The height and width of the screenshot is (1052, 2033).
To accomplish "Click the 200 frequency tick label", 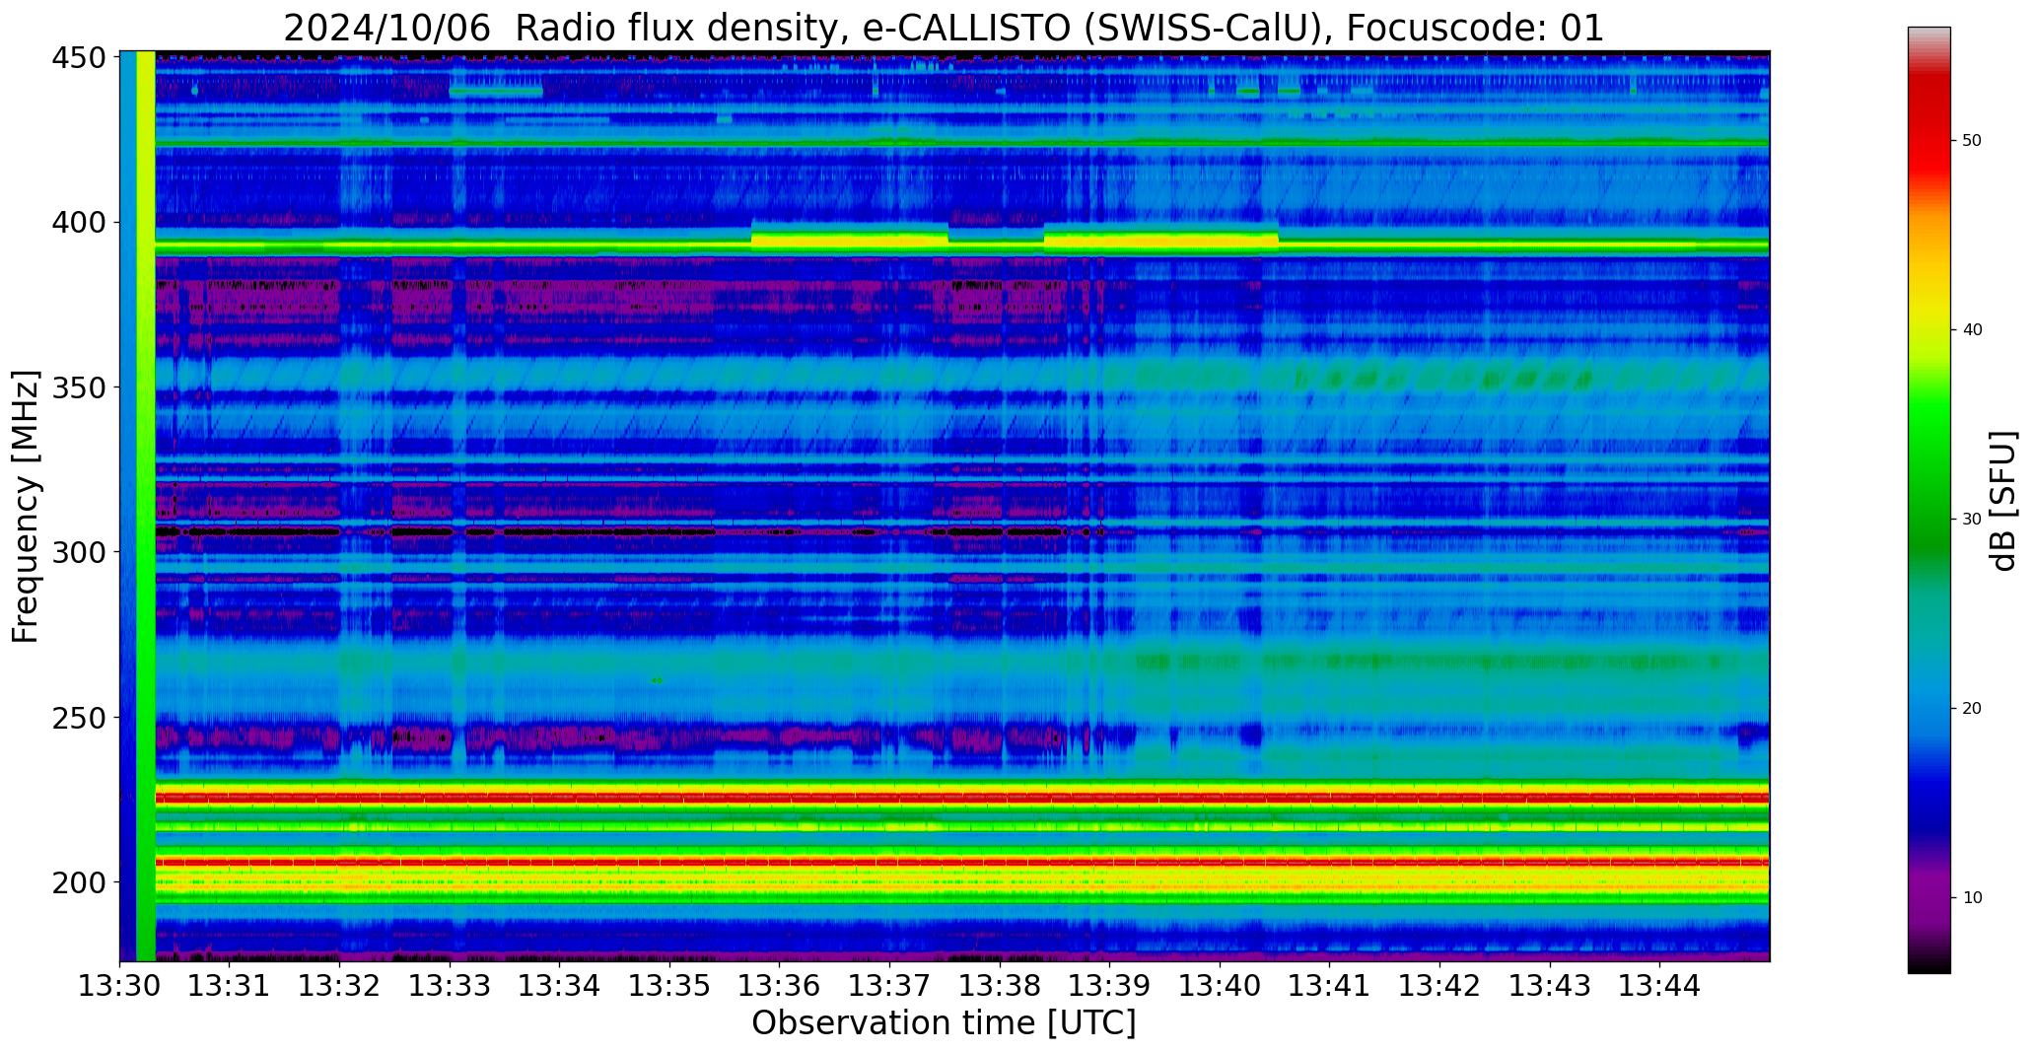I will [x=78, y=882].
